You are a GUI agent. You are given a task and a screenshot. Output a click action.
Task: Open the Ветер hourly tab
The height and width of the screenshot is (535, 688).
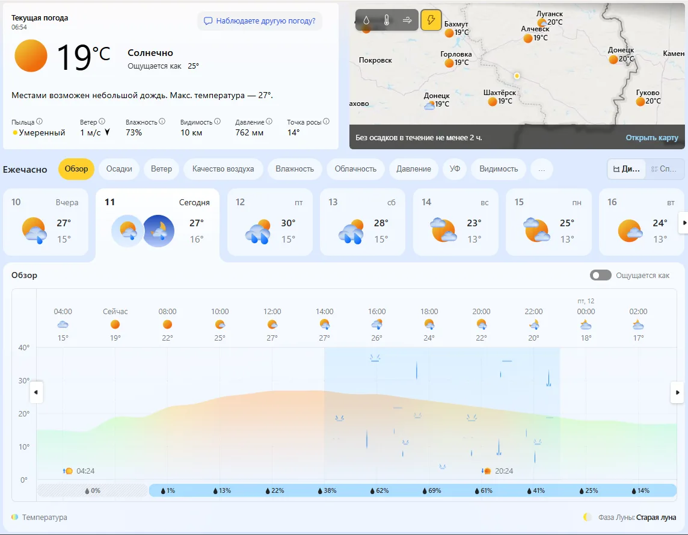[x=161, y=169]
